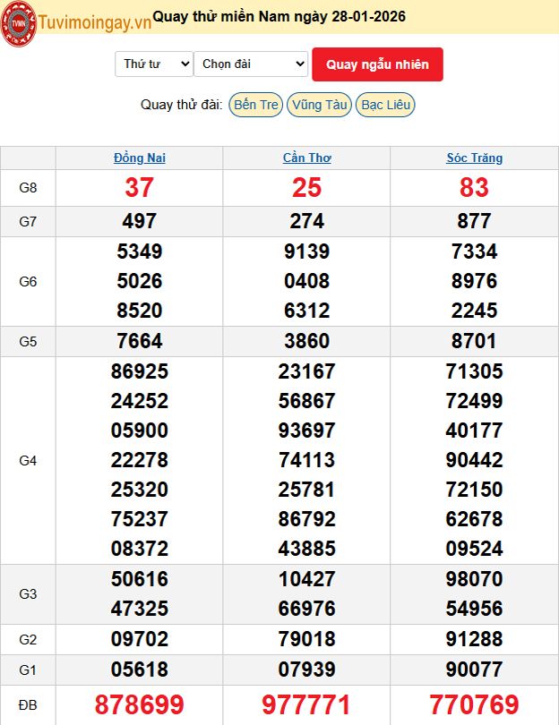Open the Đồng Nai column header link
This screenshot has width=559, height=725.
click(140, 158)
